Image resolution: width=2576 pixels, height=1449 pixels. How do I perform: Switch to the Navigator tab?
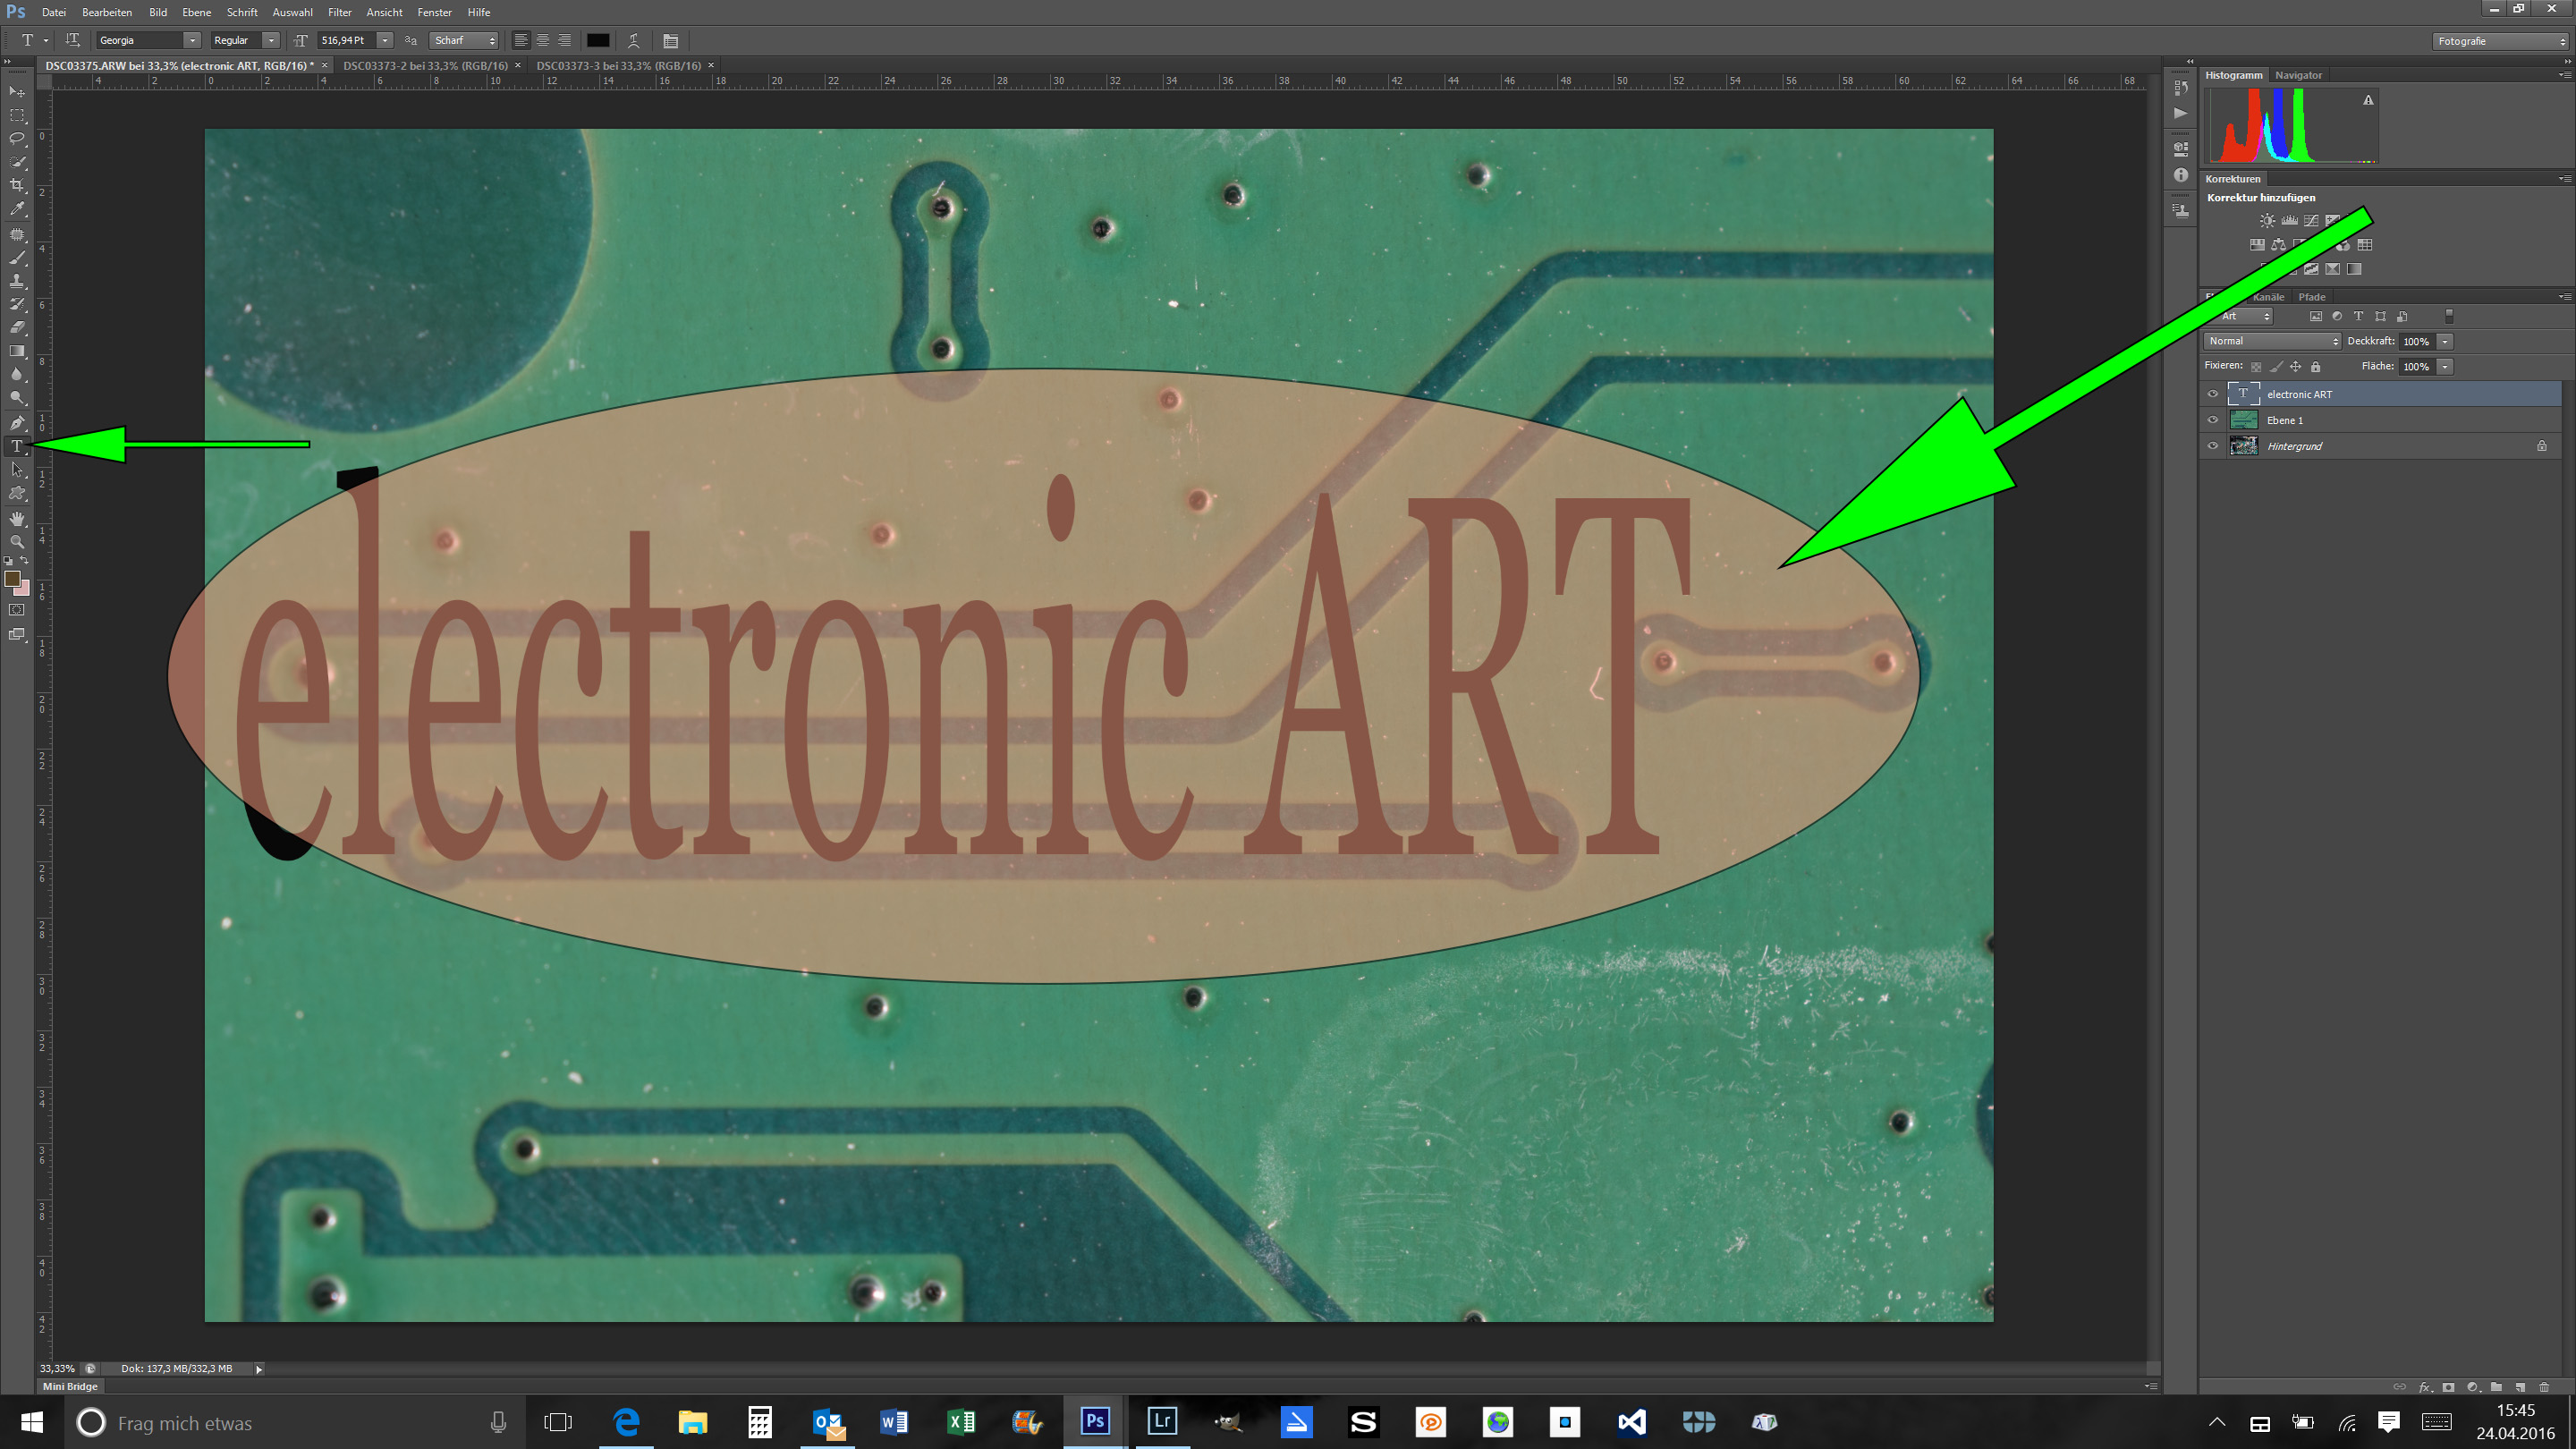[2298, 75]
